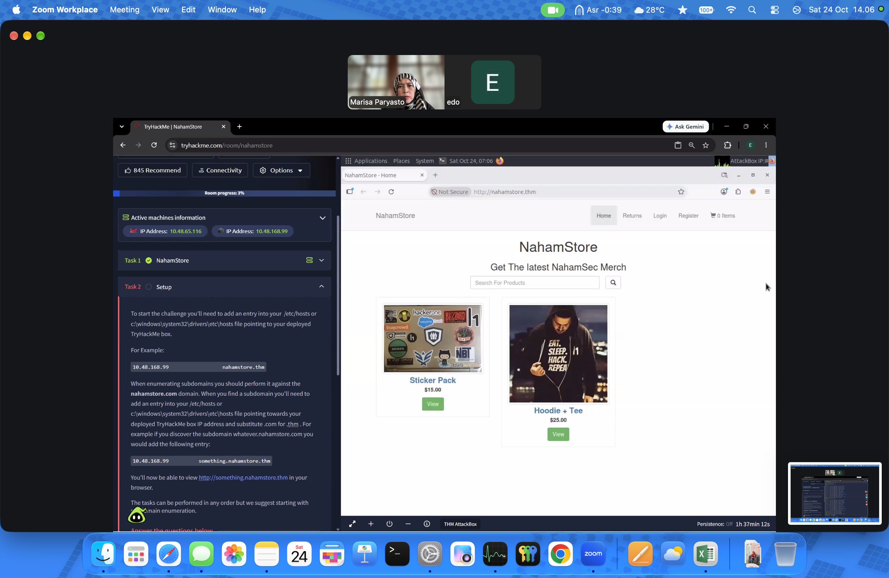Open the something.nahamstore.thm link

click(x=243, y=477)
